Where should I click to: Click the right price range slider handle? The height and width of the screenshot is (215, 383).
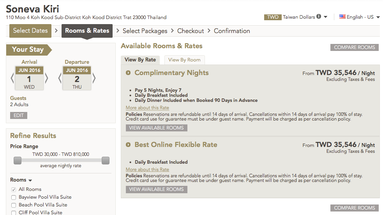[x=106, y=161]
